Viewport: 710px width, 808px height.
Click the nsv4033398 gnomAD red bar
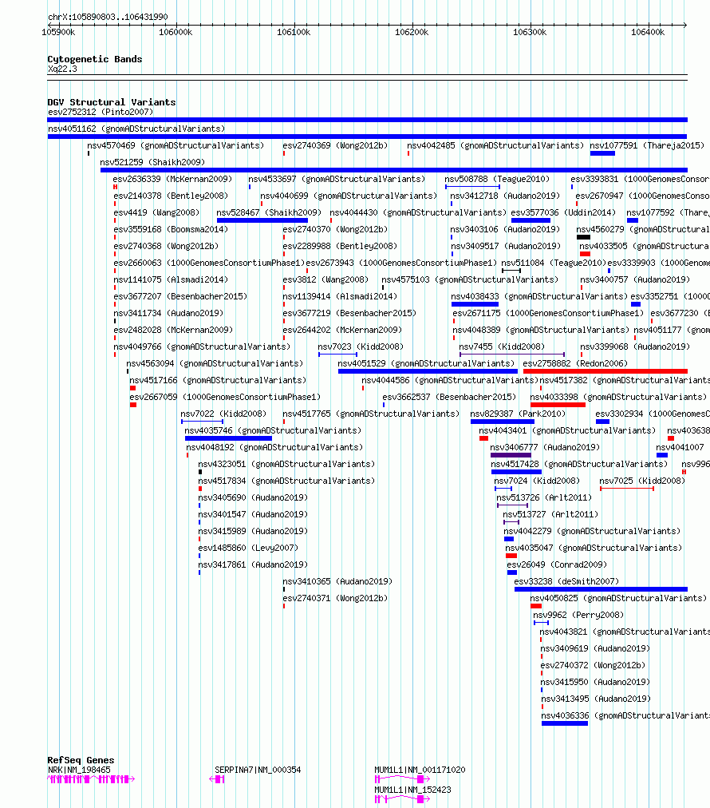[x=558, y=405]
